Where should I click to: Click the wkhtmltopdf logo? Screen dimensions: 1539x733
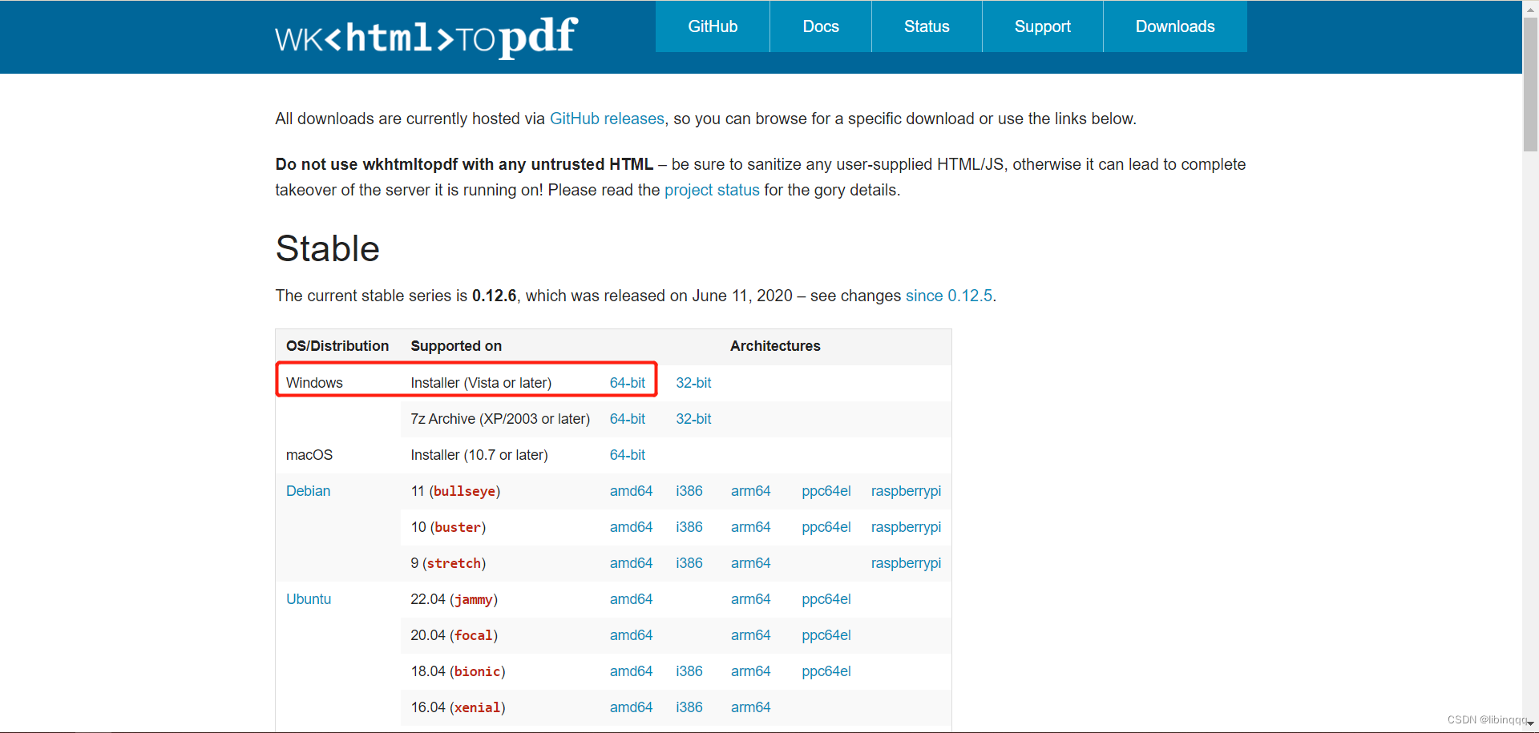click(x=426, y=37)
